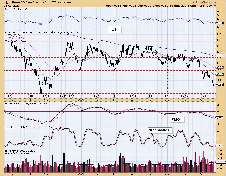Screen dimensions: 226x176
Task: Click the volume bars icon before Volume
Action: coord(6,151)
